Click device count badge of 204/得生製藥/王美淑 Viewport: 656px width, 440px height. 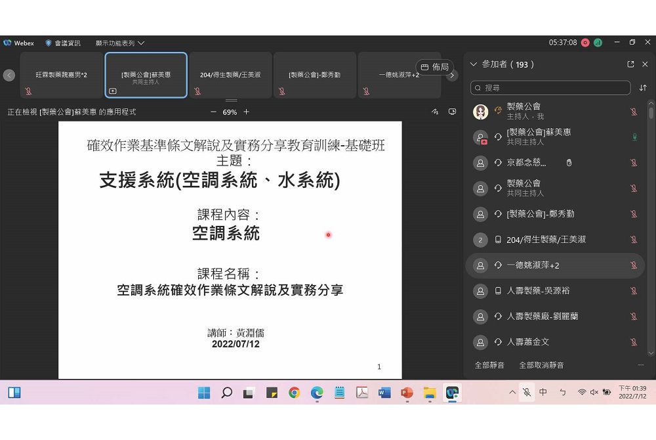click(x=480, y=240)
